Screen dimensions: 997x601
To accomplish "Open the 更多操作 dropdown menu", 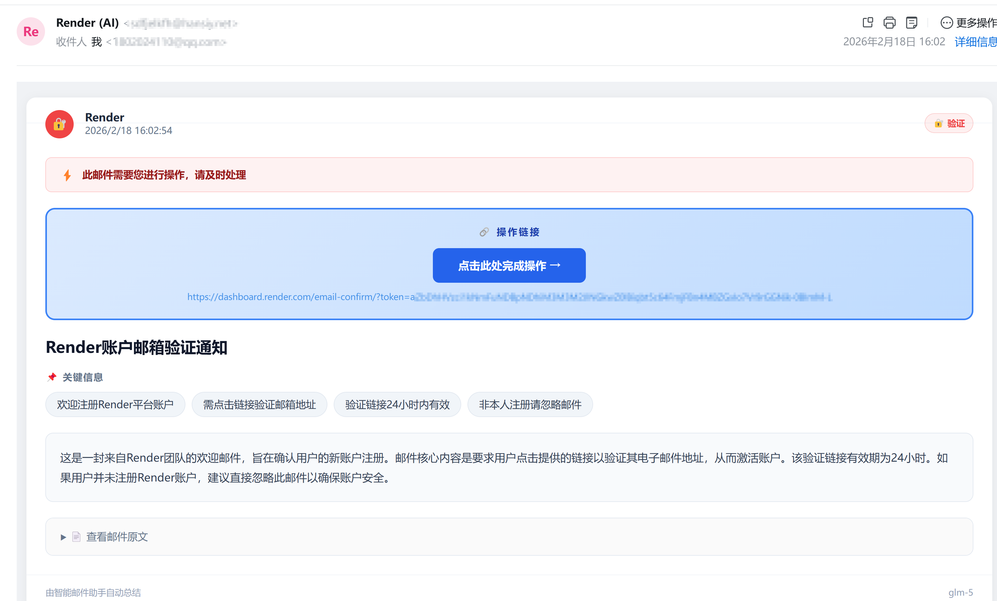I will (x=976, y=23).
